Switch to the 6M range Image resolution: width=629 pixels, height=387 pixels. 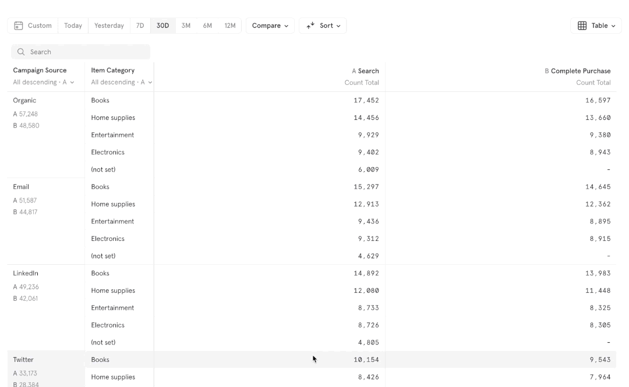pyautogui.click(x=207, y=26)
